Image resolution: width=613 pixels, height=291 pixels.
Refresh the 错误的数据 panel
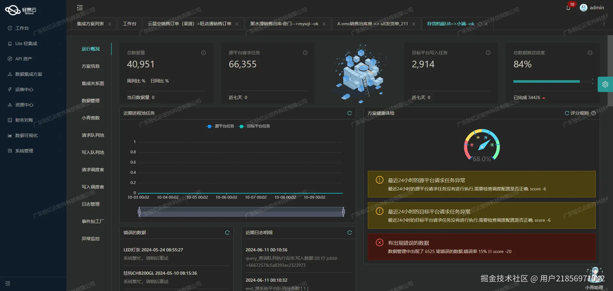tap(227, 233)
